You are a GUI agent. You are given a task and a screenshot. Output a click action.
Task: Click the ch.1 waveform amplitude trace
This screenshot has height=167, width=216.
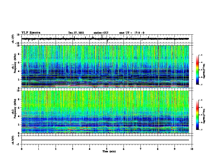tap(105, 39)
